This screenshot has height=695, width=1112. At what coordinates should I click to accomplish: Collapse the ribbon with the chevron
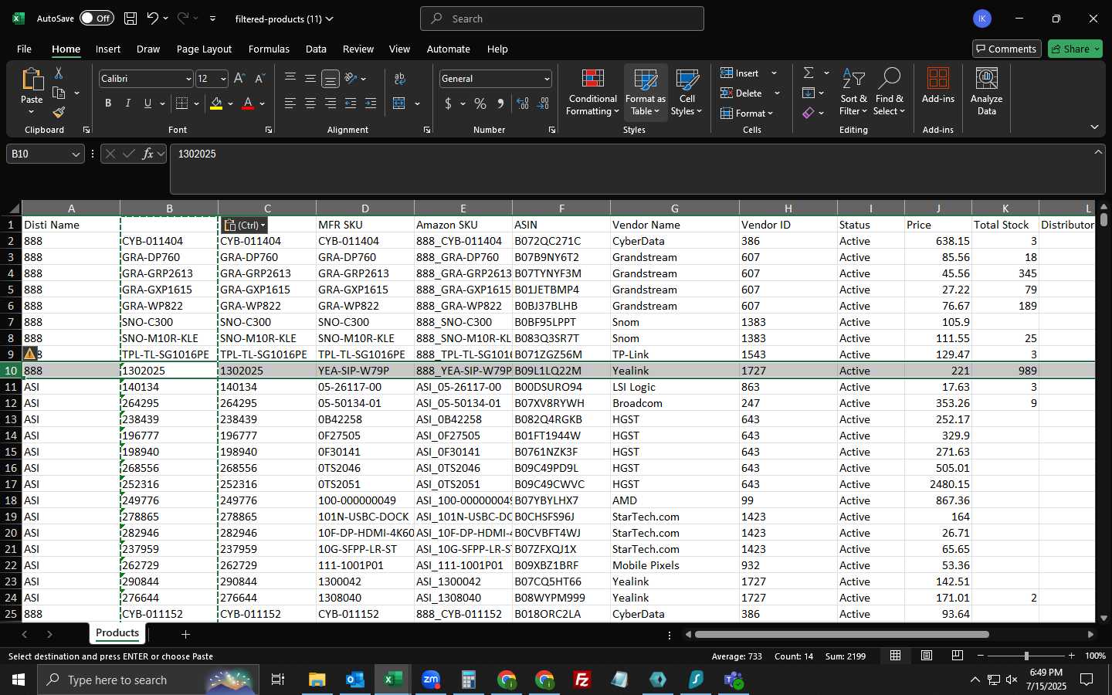pyautogui.click(x=1094, y=127)
